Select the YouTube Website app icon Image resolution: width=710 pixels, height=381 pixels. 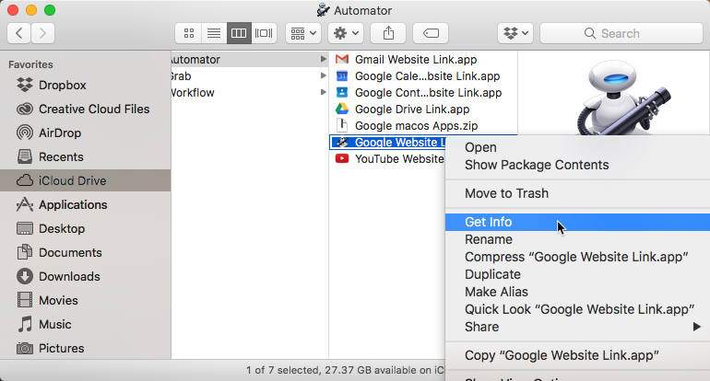pos(342,158)
